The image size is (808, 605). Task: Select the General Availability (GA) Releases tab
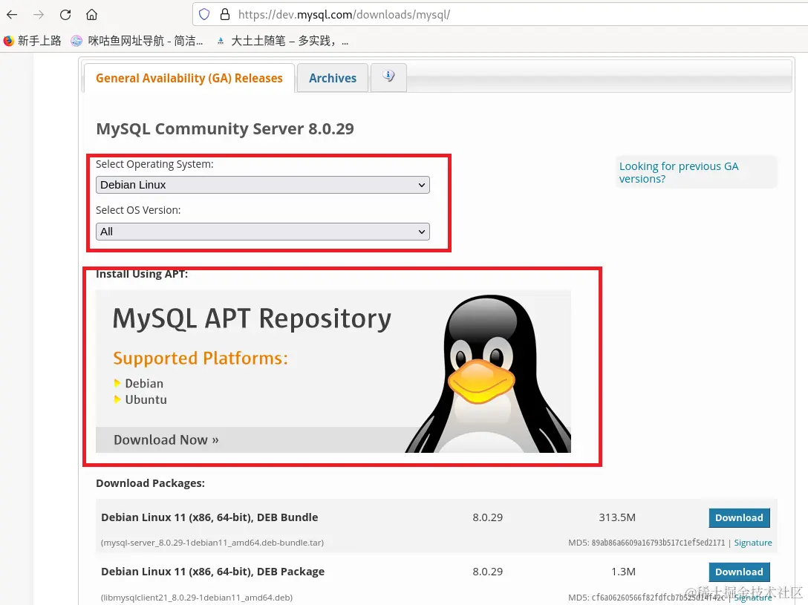tap(189, 78)
